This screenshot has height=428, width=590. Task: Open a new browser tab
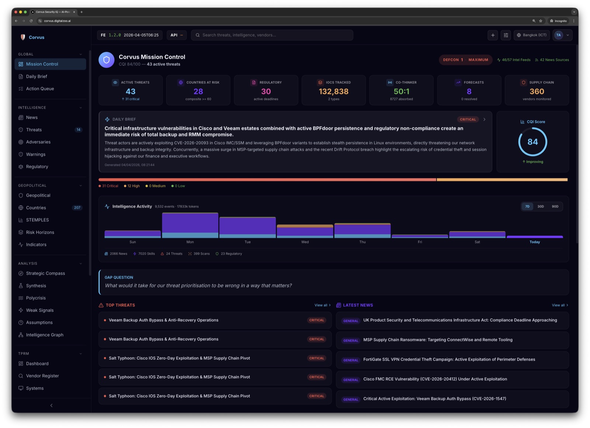tap(81, 12)
